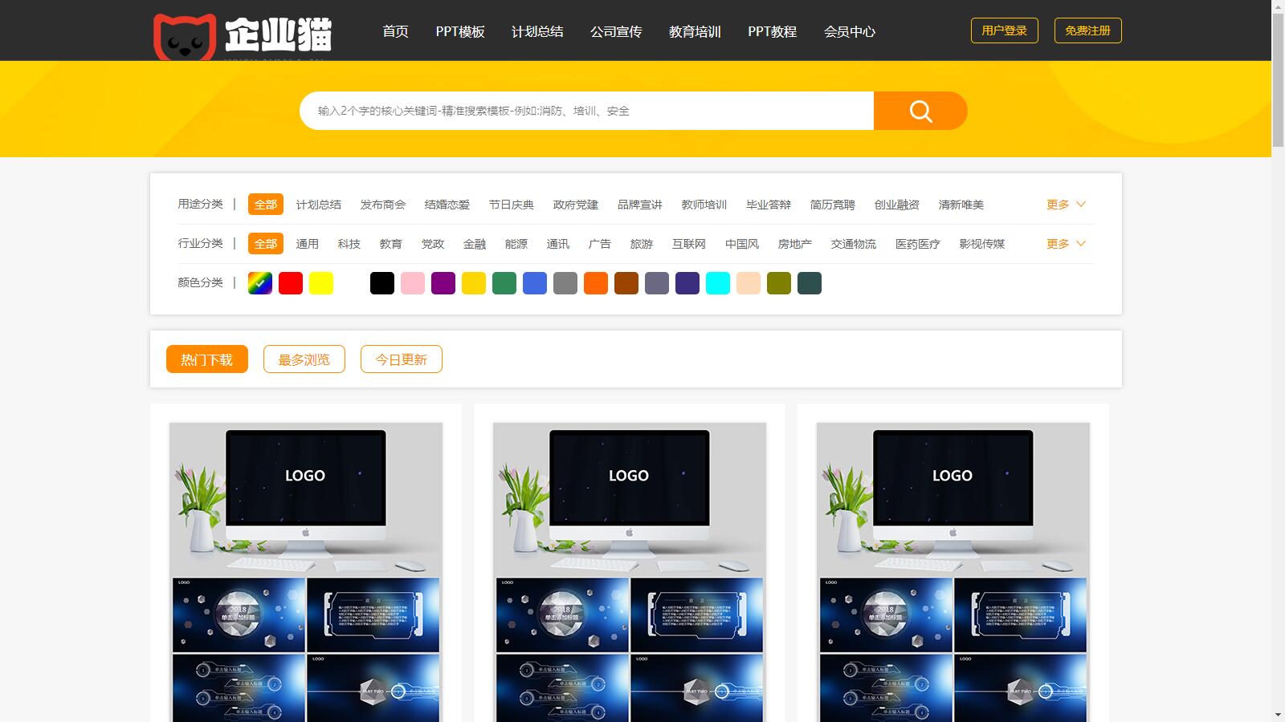Pick the red color swatch
This screenshot has height=722, width=1285.
pos(291,283)
